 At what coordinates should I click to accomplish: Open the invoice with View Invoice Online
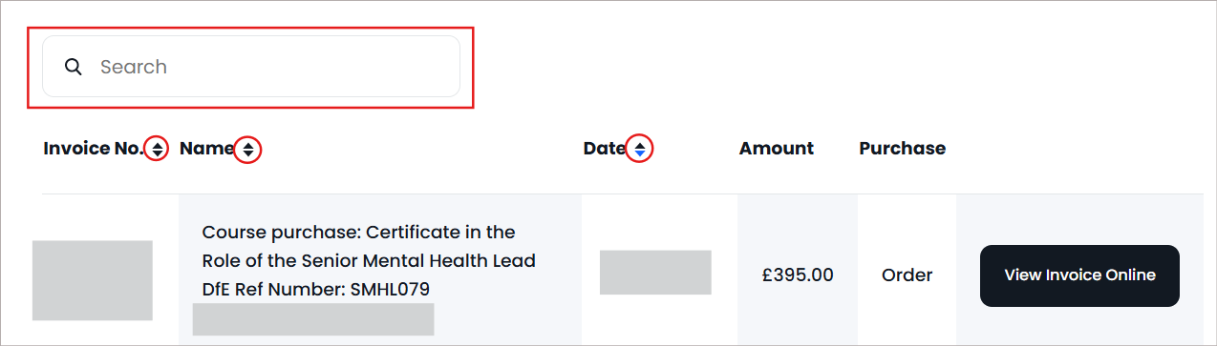(x=1079, y=275)
